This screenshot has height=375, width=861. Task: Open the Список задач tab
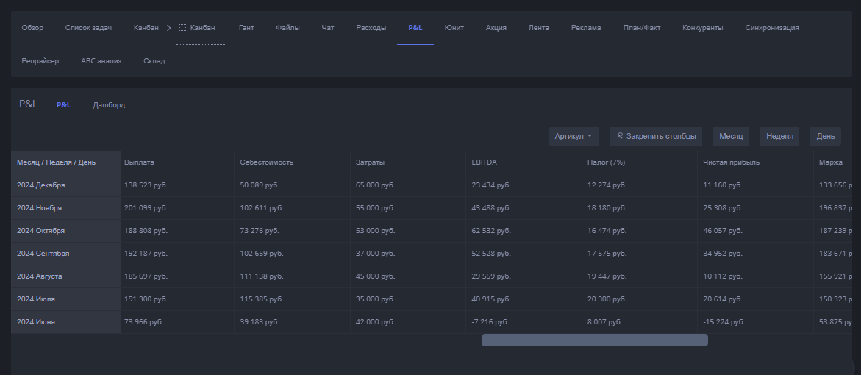tap(88, 28)
